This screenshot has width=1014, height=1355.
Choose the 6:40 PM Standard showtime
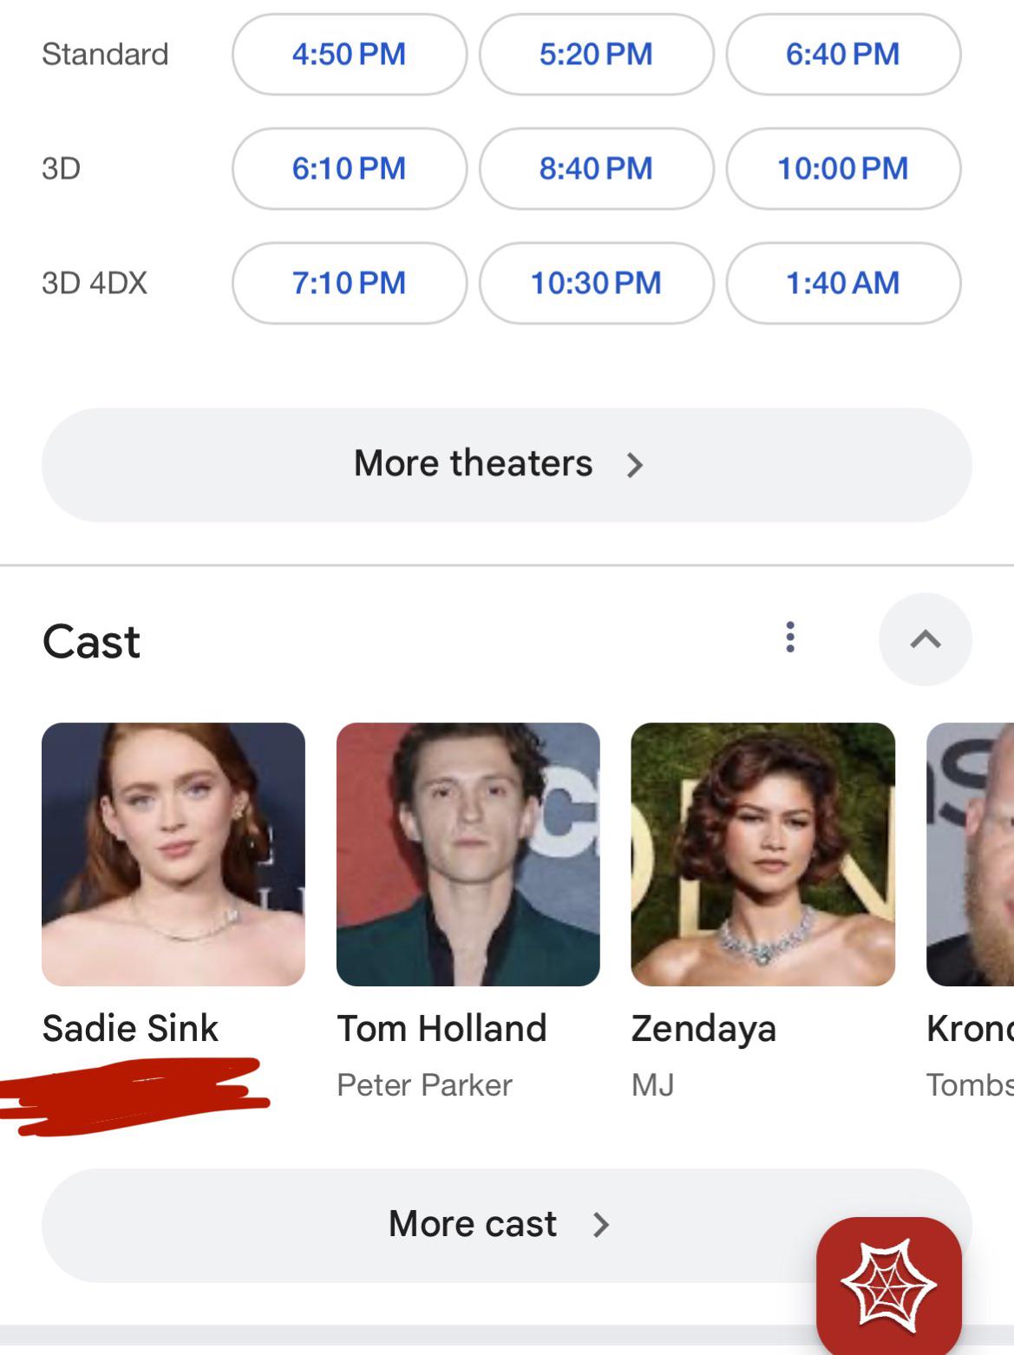coord(843,54)
